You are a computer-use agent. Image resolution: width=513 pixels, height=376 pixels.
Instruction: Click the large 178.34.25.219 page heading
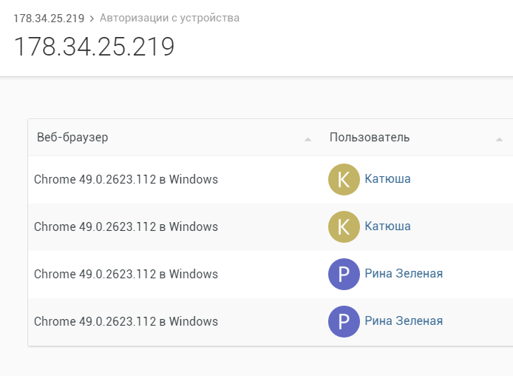94,47
